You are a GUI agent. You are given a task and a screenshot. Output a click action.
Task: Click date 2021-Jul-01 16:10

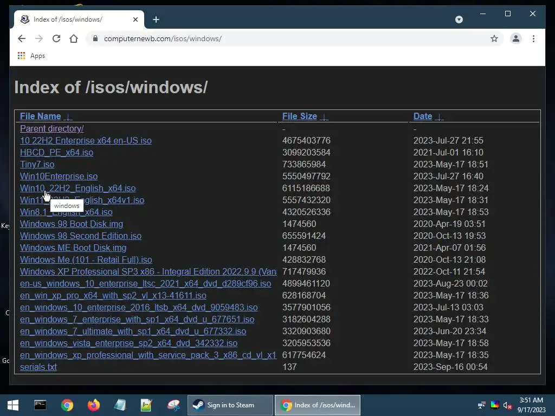[x=448, y=152]
